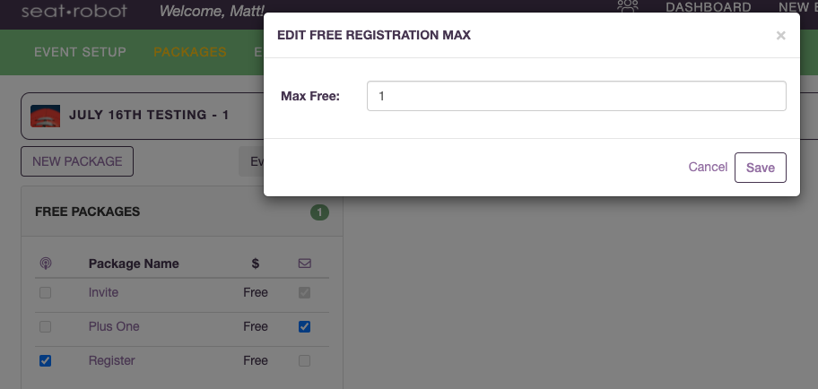Enable the Register email checkbox
Viewport: 818px width, 389px height.
[304, 360]
